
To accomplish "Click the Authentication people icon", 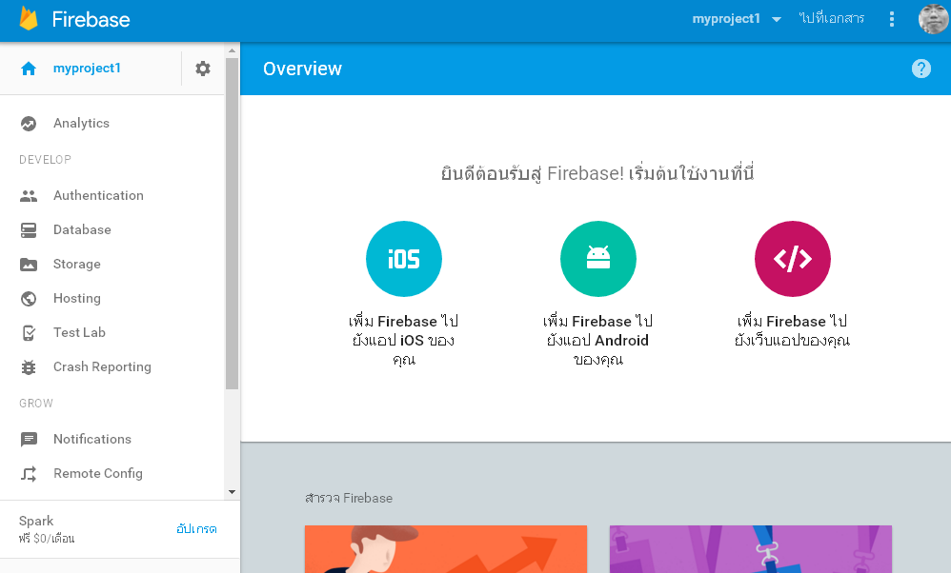I will 29,196.
